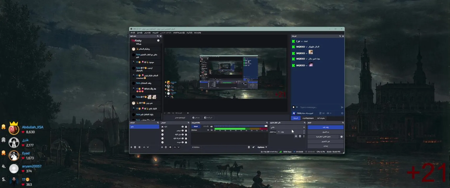This screenshot has height=188, width=450.
Task: Open the TikFinity settings gear
Action: tap(158, 41)
